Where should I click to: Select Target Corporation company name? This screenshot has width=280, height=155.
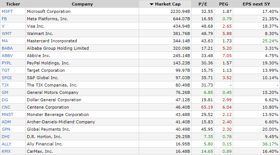[46, 70]
